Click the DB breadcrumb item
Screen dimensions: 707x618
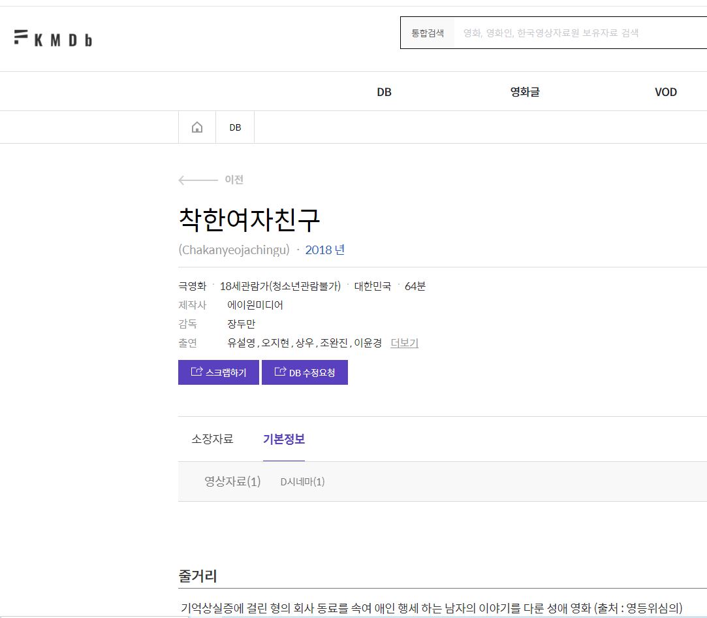[235, 127]
